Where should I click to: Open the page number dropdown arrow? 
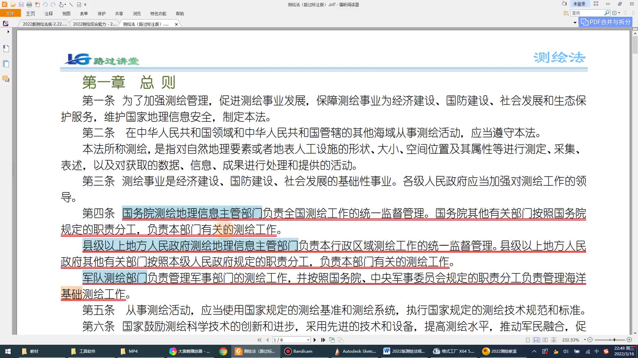(x=308, y=340)
